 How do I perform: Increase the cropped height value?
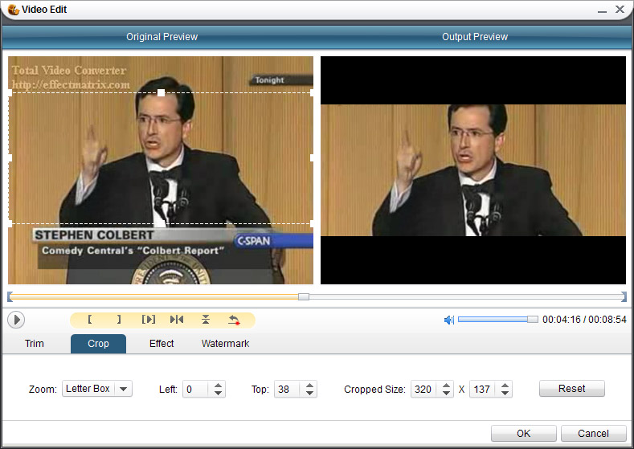point(505,386)
